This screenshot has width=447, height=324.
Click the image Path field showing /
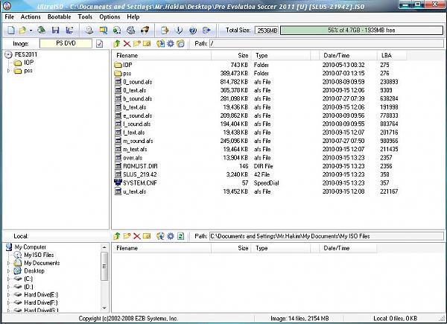(x=326, y=44)
